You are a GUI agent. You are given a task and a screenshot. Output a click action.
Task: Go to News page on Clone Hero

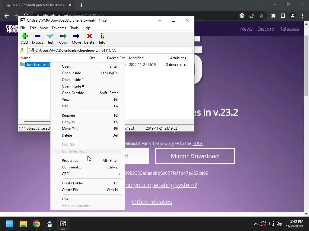pyautogui.click(x=246, y=29)
